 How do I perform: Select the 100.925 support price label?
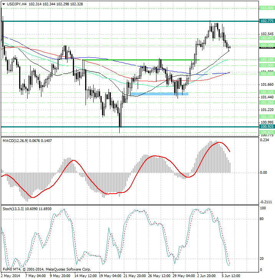[267, 127]
